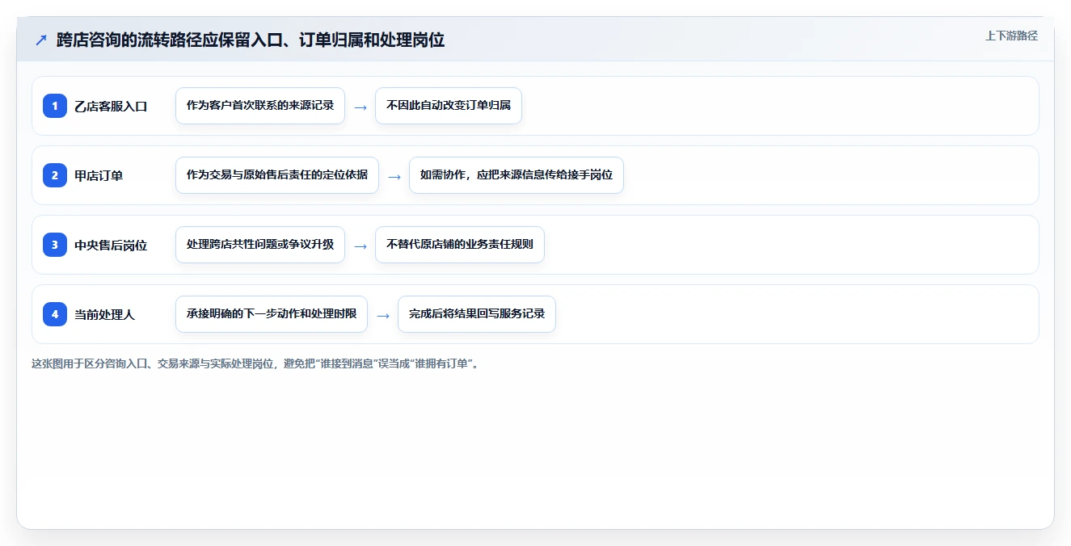Click the 中央售后岗位 label
Screen dimensions: 1071x546
coord(111,245)
